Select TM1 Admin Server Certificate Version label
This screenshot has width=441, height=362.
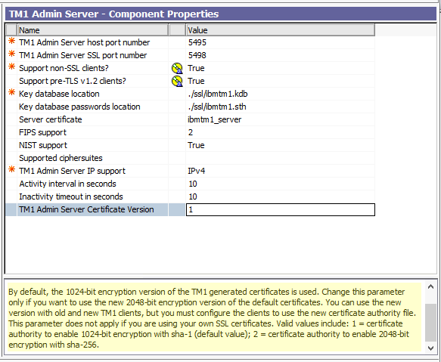point(86,209)
